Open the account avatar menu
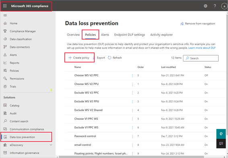Screen dimensions: 228x158 click(x=224, y=6)
